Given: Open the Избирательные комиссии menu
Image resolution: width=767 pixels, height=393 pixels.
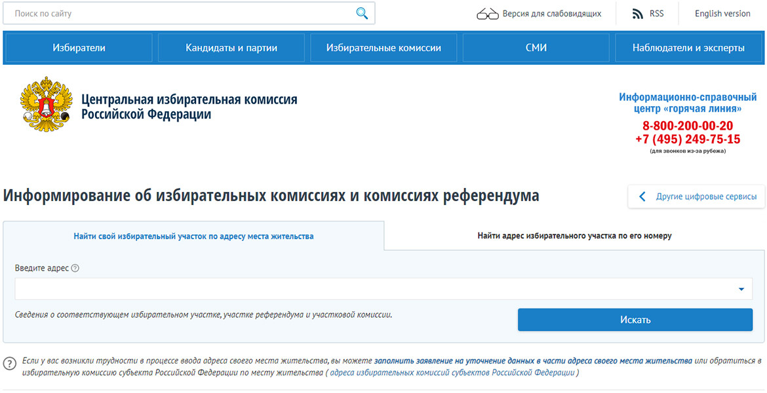Looking at the screenshot, I should [x=383, y=48].
